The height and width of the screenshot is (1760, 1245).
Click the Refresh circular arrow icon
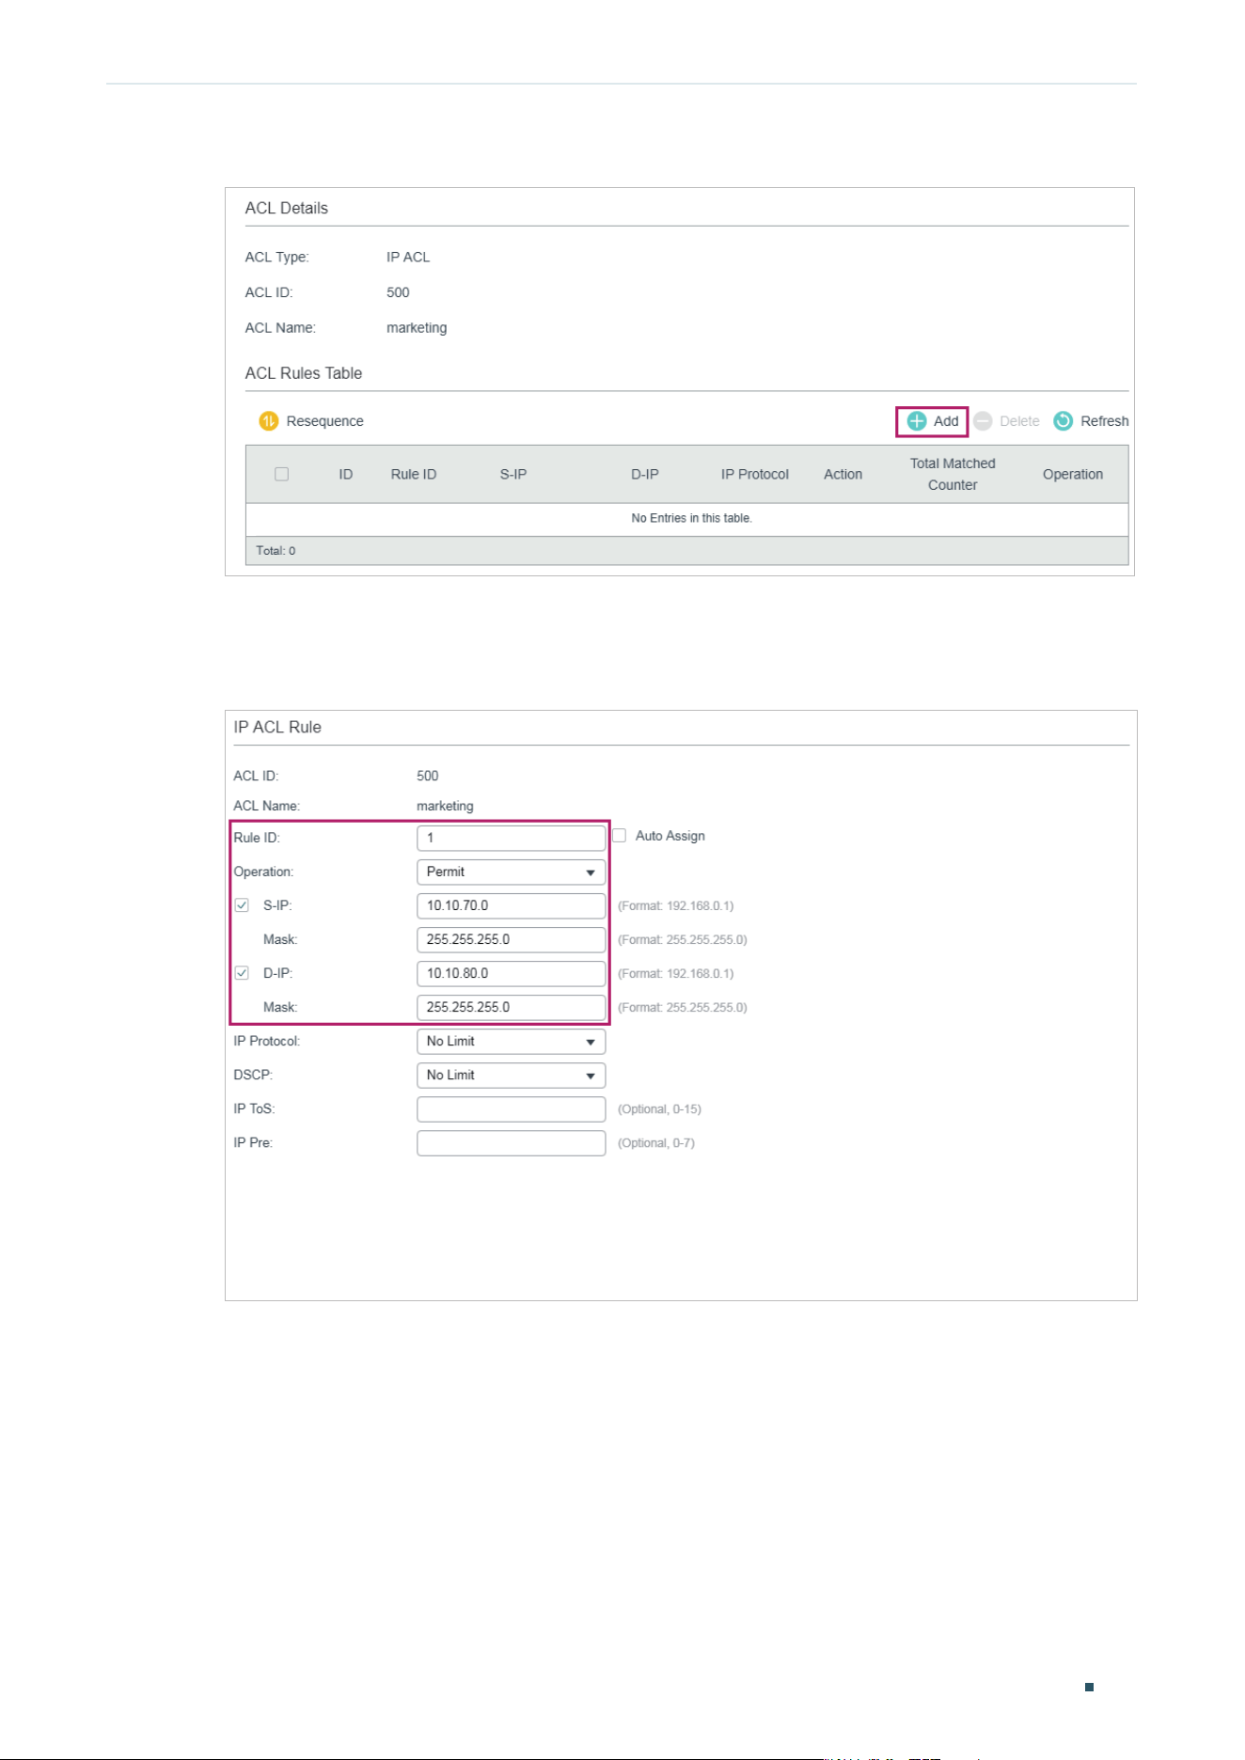pyautogui.click(x=1063, y=421)
